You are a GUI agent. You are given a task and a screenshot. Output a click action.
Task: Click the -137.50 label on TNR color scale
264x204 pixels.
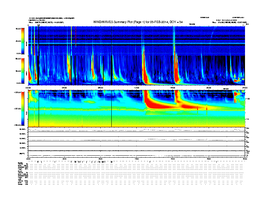click(17, 109)
